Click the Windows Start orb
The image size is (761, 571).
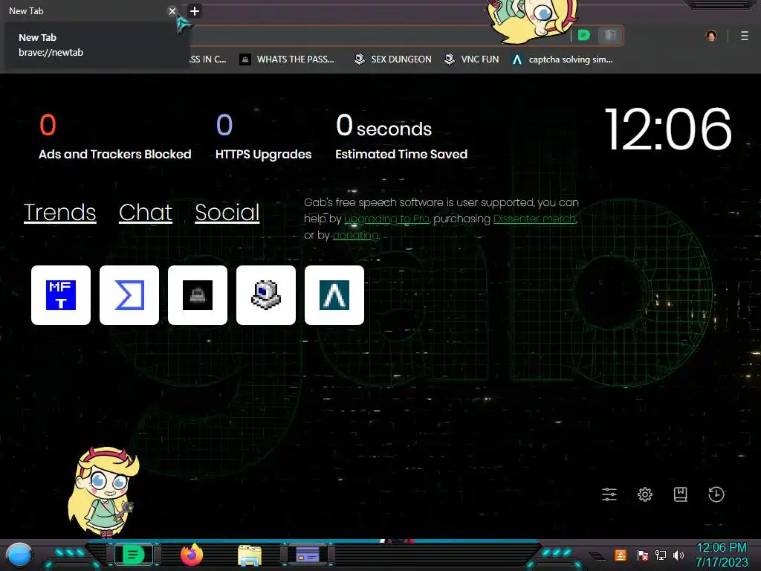(19, 555)
